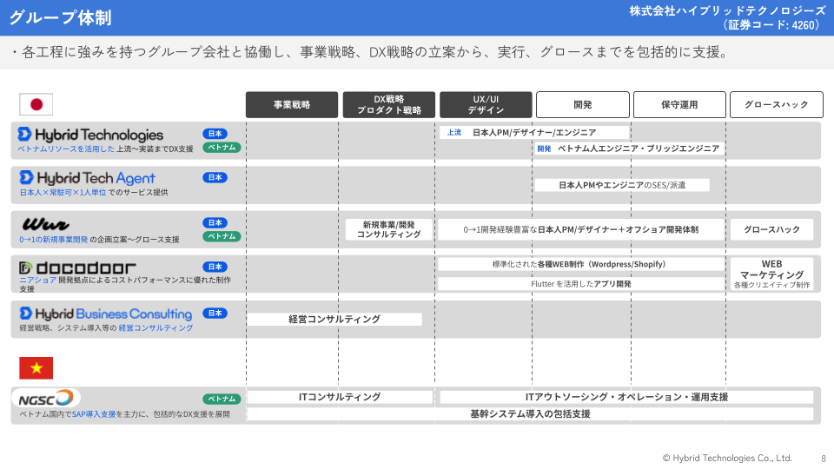834x469 pixels.
Task: Select the グロースハック column header
Action: click(777, 105)
